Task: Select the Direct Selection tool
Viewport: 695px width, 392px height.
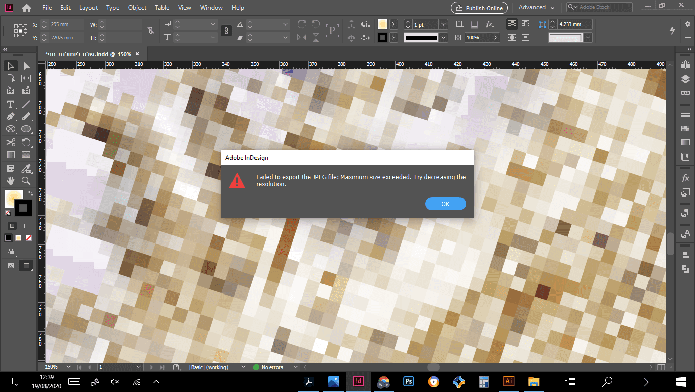Action: [26, 66]
